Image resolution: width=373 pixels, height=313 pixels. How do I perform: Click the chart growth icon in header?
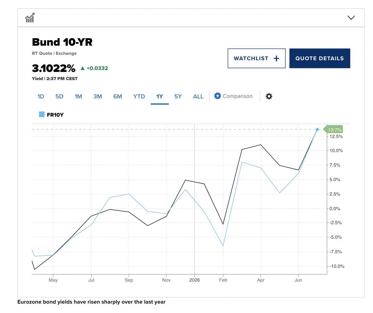point(30,18)
